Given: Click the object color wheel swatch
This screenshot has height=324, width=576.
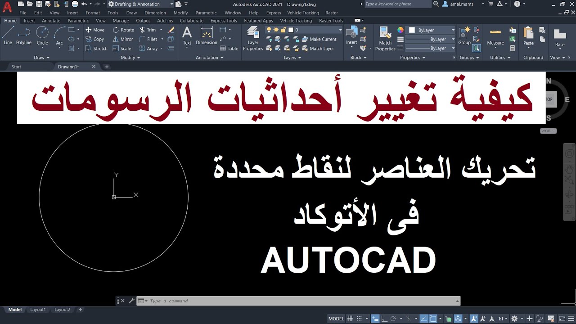Looking at the screenshot, I should 400,30.
